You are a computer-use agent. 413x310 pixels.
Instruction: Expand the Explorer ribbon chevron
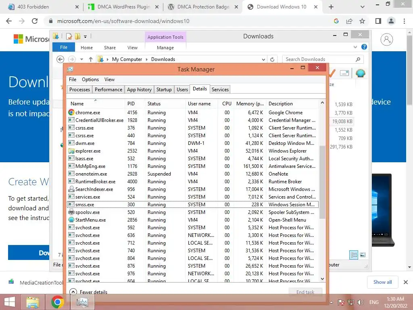(x=355, y=47)
